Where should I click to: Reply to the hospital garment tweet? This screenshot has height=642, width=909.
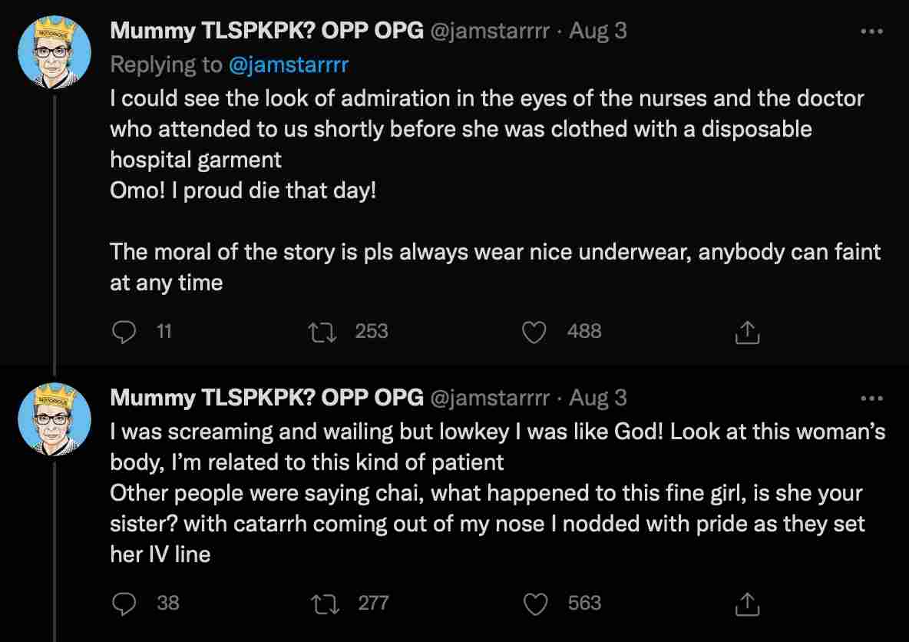(x=124, y=332)
